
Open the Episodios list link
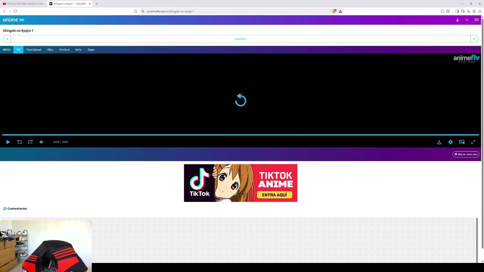(240, 39)
